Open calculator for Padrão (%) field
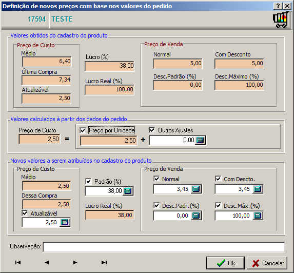Viewport: 294px width, 273px height. (128, 191)
